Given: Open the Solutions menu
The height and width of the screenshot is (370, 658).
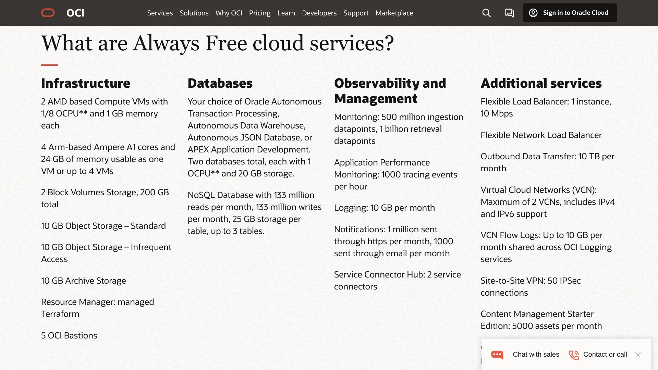Looking at the screenshot, I should pos(194,13).
